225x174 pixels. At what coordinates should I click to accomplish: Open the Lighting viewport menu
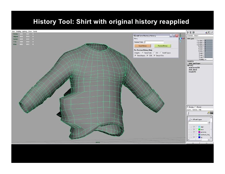pyautogui.click(x=24, y=31)
